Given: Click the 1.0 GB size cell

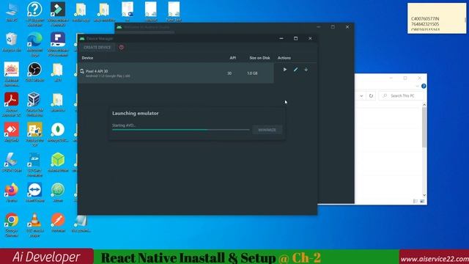Looking at the screenshot, I should pos(252,73).
